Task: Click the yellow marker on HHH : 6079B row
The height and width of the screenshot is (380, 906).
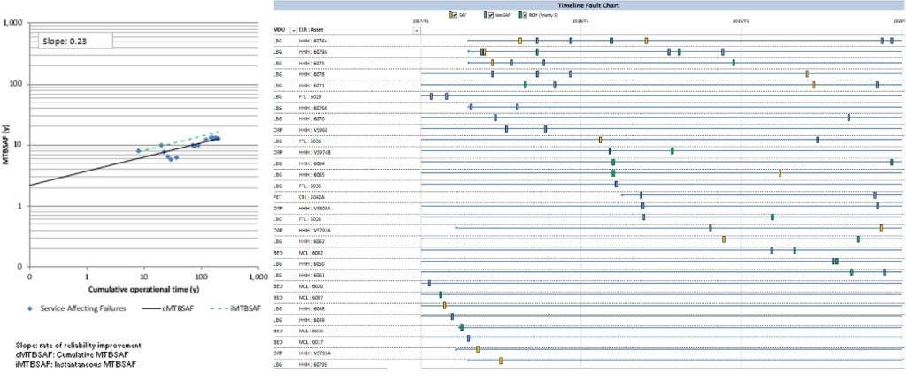Action: pos(500,361)
